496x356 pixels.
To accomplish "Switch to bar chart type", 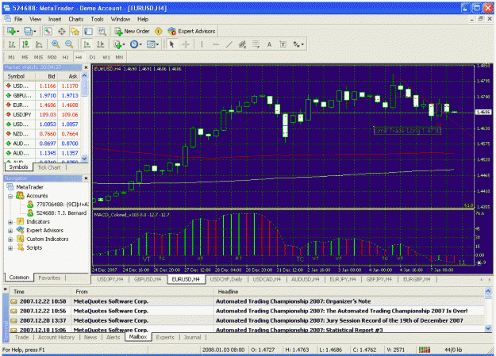I will point(12,44).
